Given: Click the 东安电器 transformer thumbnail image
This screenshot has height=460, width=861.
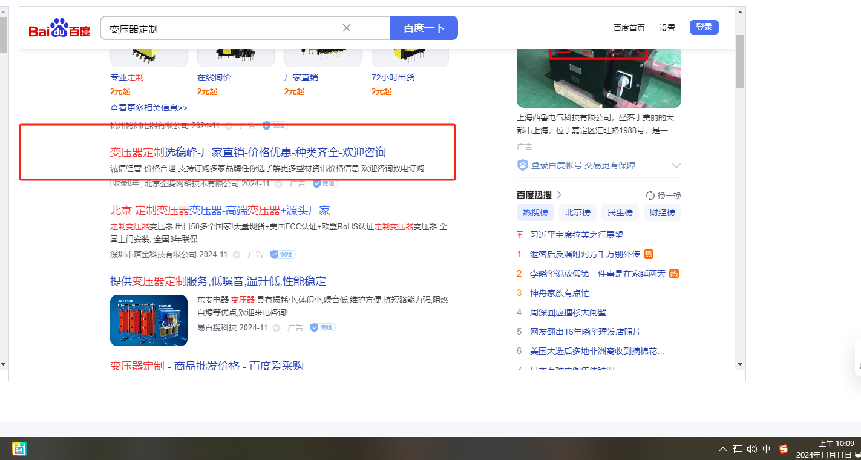Looking at the screenshot, I should tap(149, 320).
